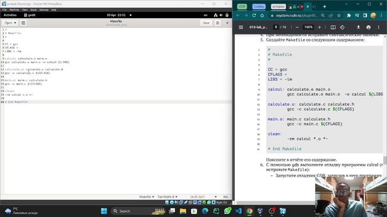
Task: Toggle the PDF viewer sidebar menu
Action: pyautogui.click(x=241, y=27)
